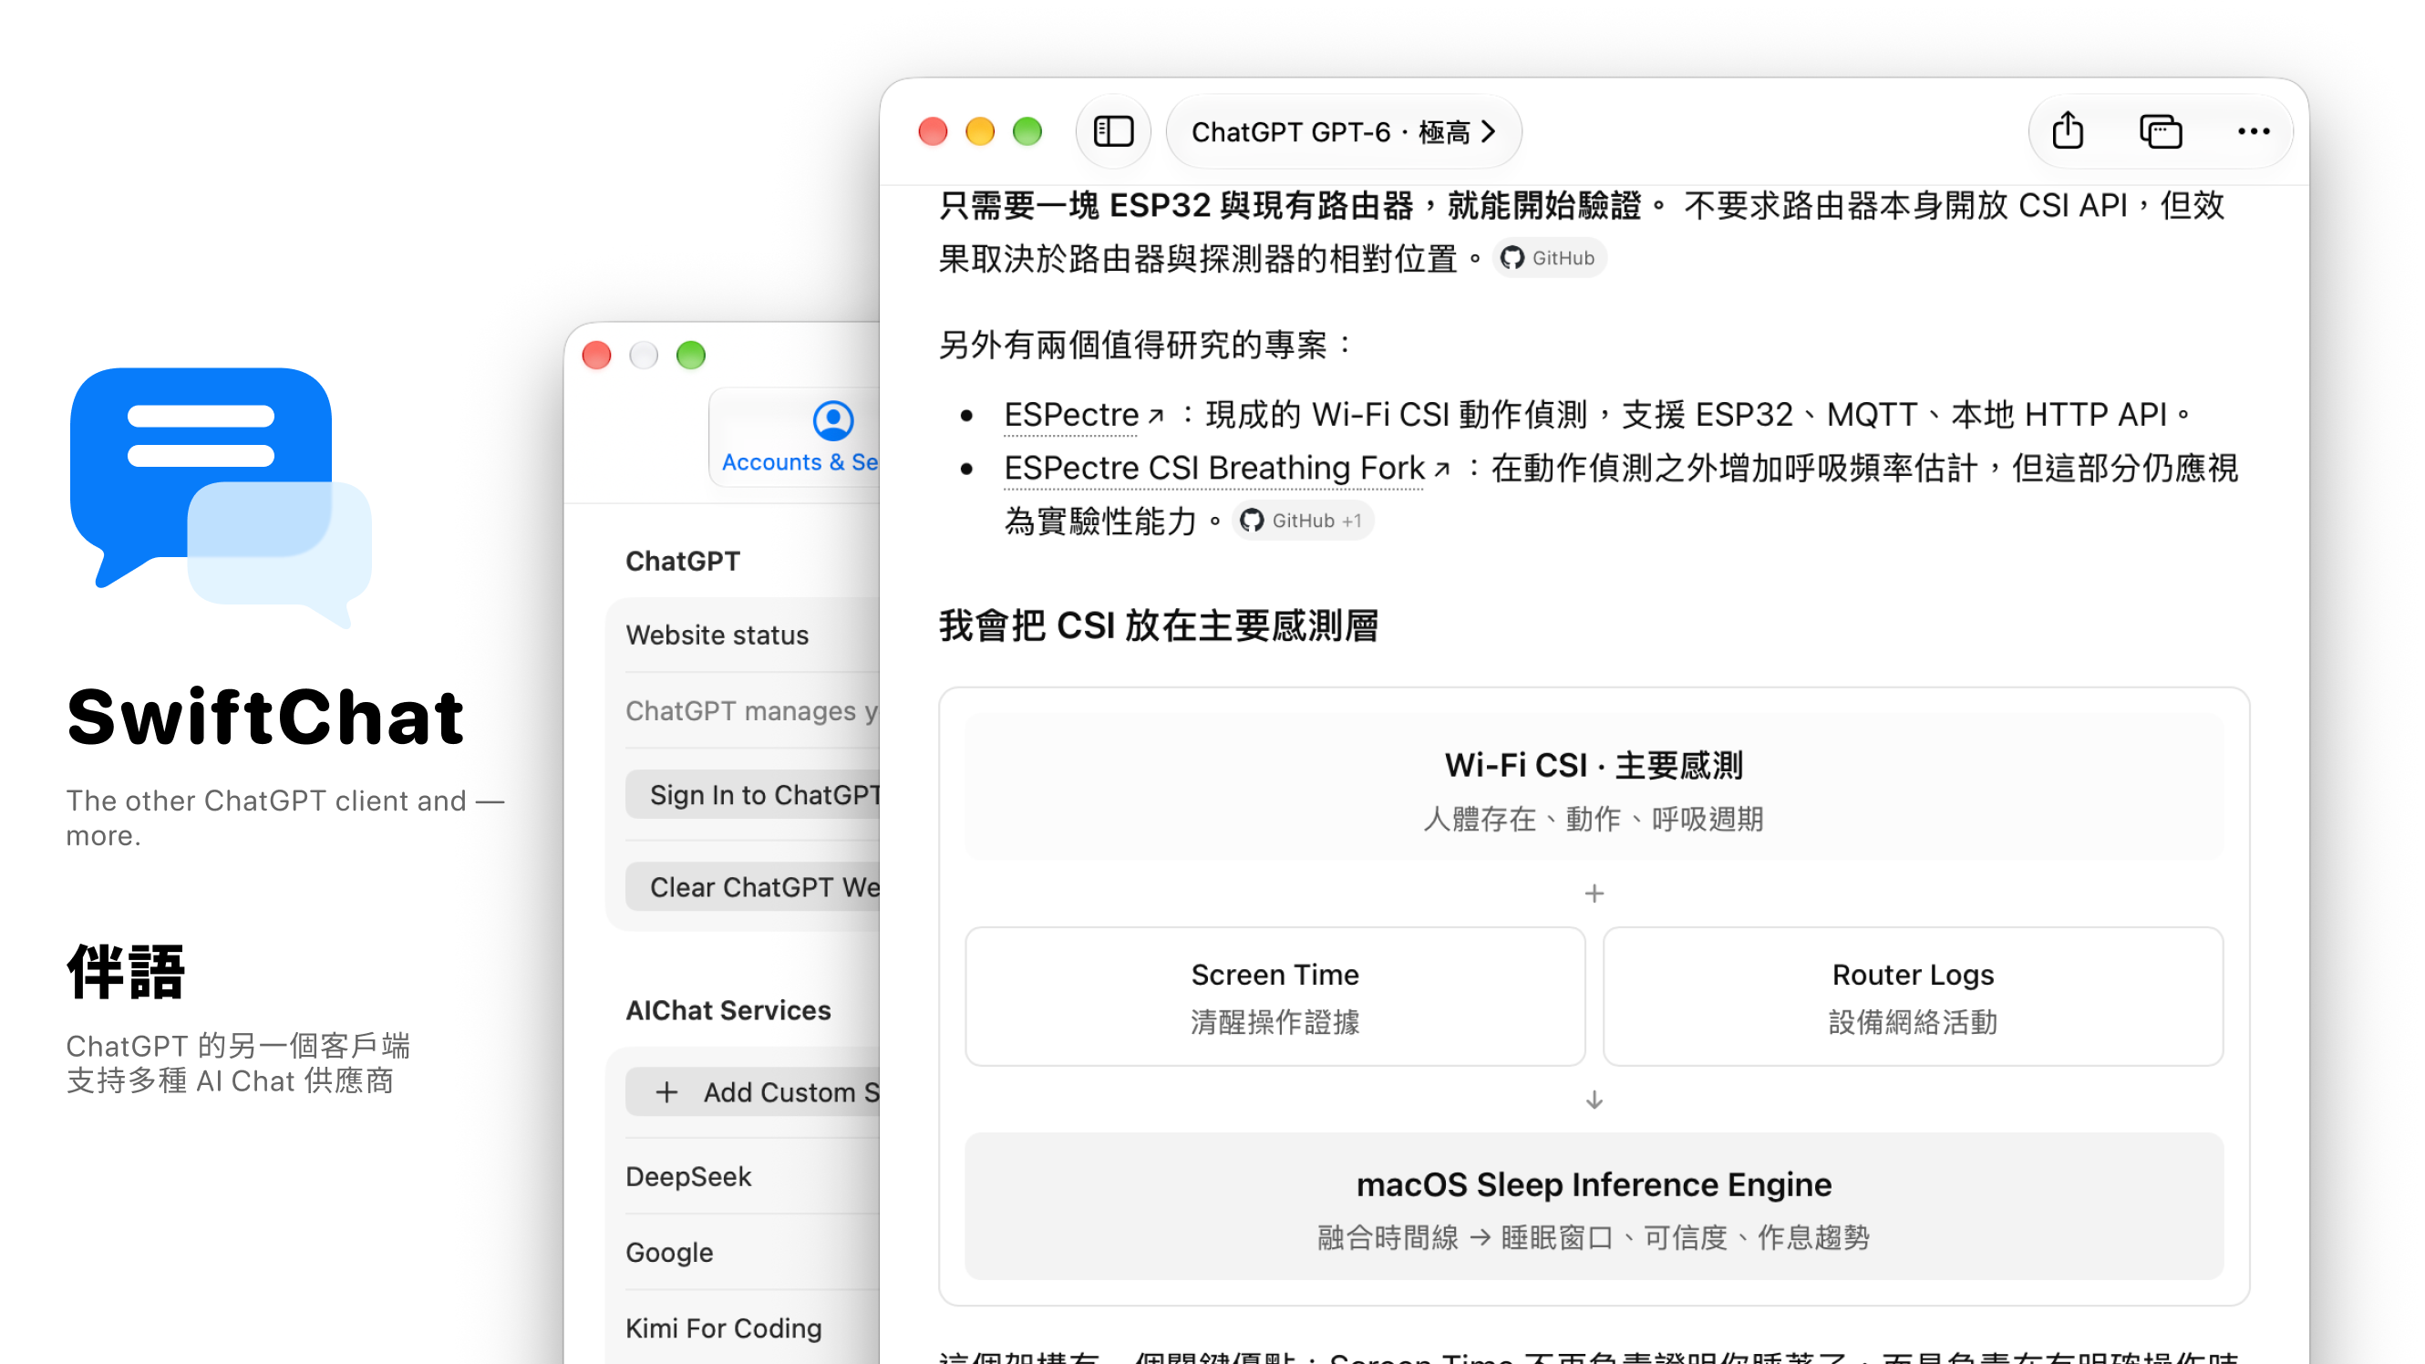Open the chat windows icon in toolbar
This screenshot has height=1364, width=2425.
point(2161,131)
